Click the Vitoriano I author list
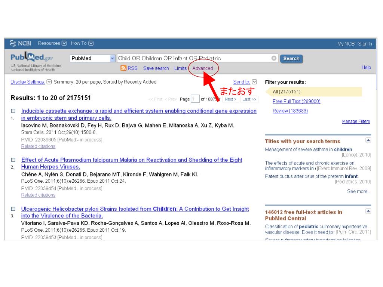Viewport: 383px width, 287px height. pyautogui.click(x=136, y=223)
